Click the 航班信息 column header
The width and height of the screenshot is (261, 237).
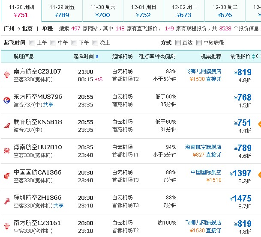(24, 56)
